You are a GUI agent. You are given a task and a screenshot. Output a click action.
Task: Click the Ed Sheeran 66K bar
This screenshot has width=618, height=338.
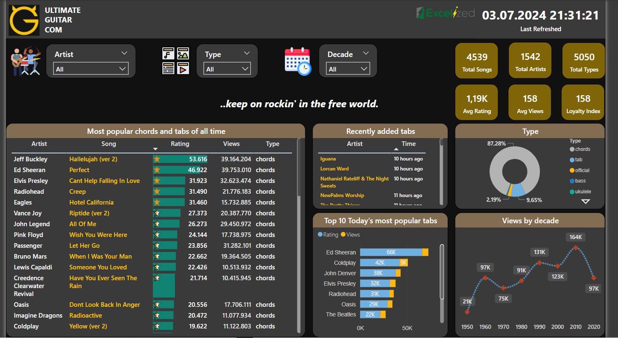pos(391,252)
